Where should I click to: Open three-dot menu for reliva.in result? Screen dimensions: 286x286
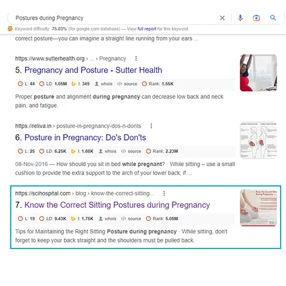click(151, 126)
